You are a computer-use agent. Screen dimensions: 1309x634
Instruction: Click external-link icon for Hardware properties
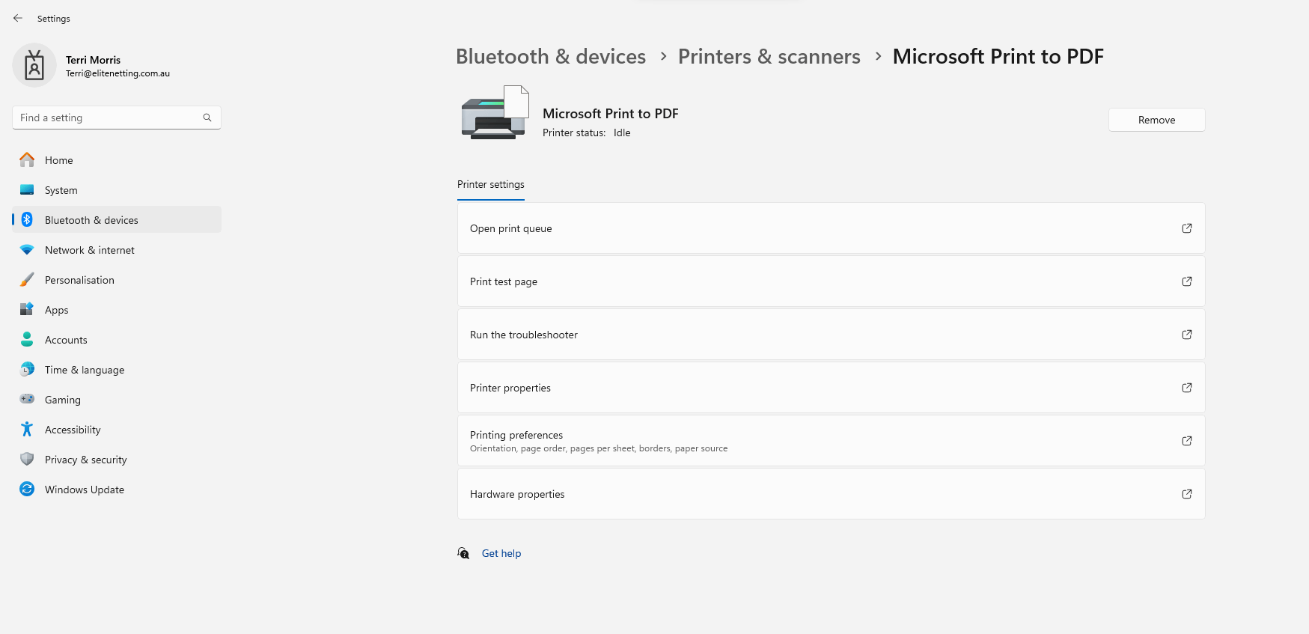tap(1187, 494)
